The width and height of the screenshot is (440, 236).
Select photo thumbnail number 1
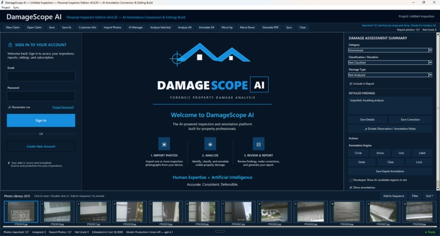[x=21, y=212]
